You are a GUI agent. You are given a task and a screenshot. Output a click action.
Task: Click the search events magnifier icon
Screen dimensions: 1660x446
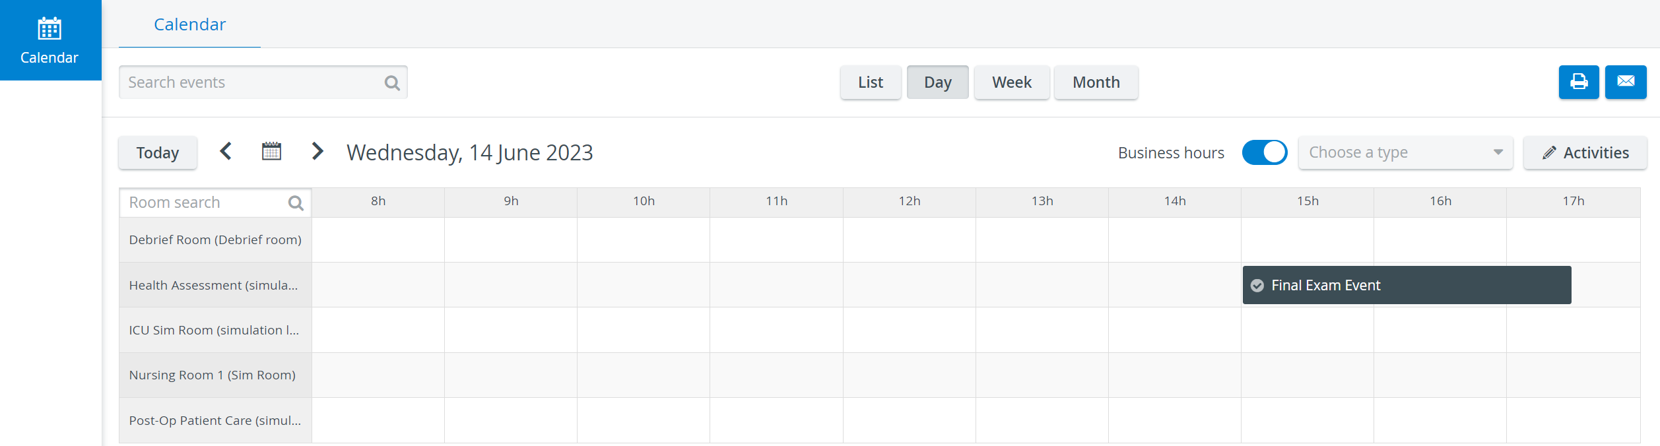(392, 82)
